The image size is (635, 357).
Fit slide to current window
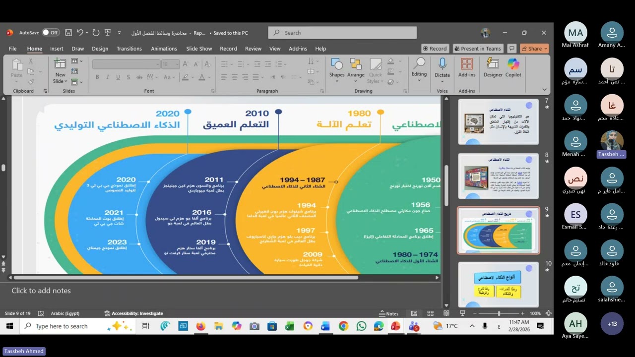click(548, 313)
